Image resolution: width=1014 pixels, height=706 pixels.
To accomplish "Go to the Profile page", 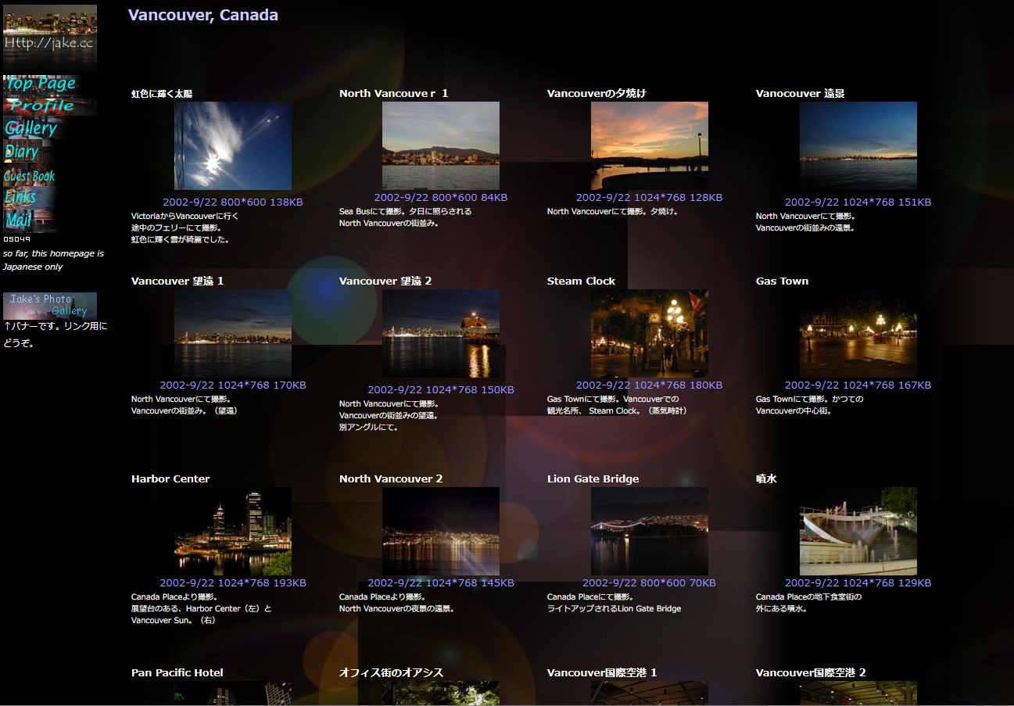I will tap(42, 106).
